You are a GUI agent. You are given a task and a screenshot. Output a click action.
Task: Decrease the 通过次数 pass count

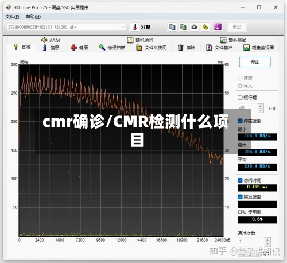click(x=267, y=244)
